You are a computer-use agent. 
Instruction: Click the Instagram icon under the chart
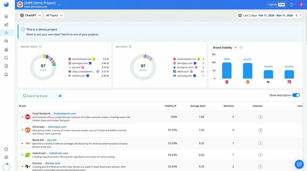click(x=289, y=82)
